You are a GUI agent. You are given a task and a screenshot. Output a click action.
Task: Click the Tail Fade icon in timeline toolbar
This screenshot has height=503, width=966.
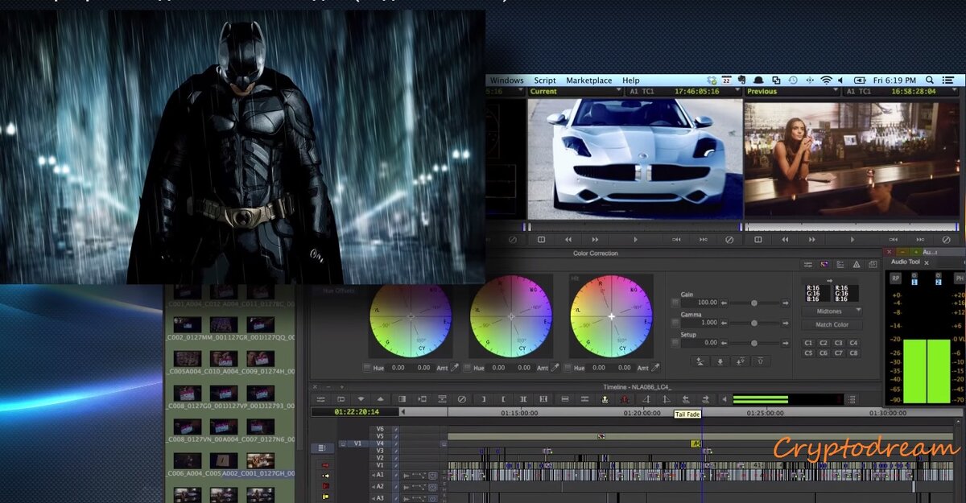click(665, 399)
